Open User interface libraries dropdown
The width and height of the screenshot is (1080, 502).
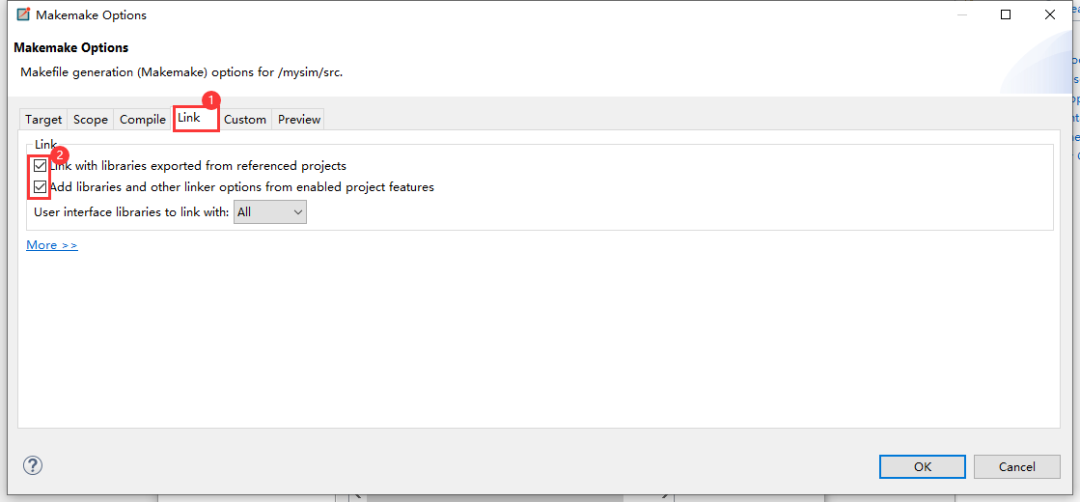[x=270, y=212]
